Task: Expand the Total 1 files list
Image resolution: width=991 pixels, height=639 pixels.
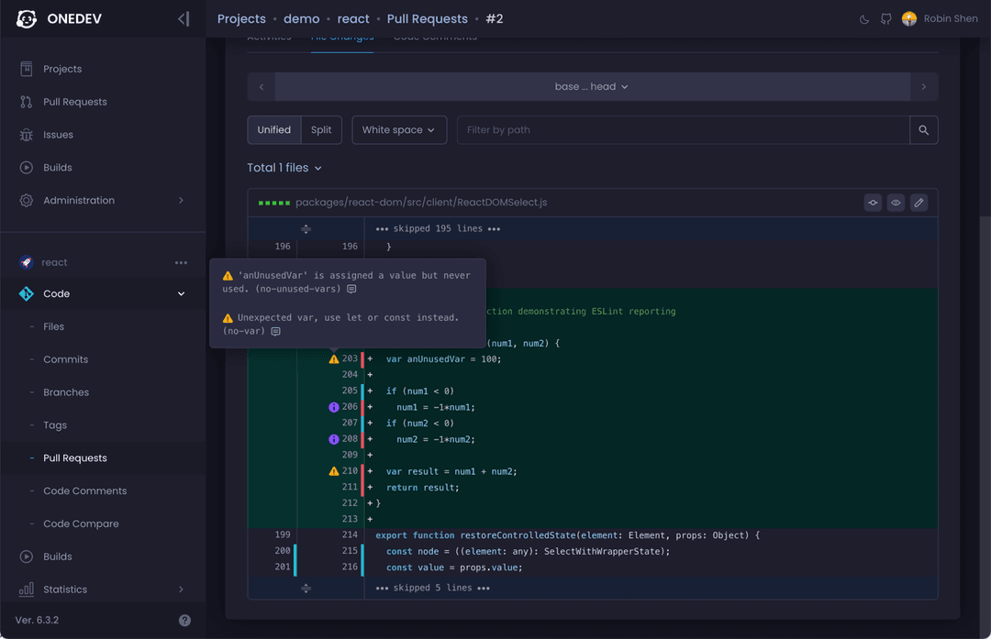Action: [x=284, y=168]
